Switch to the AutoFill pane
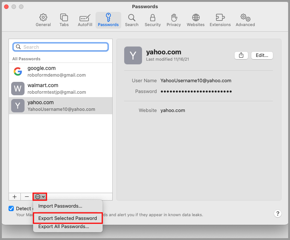 point(85,20)
